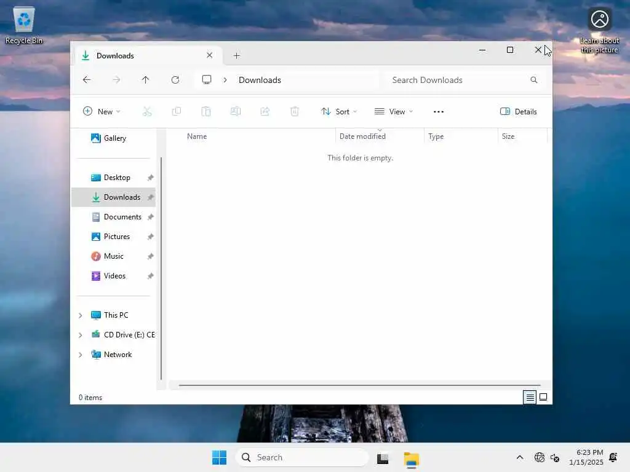The image size is (630, 472).
Task: Open the notifications bell icon
Action: [613, 457]
